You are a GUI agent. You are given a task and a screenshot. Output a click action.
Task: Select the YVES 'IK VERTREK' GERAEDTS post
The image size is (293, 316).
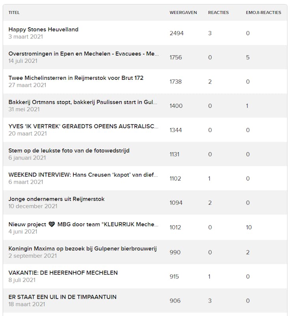pos(83,126)
